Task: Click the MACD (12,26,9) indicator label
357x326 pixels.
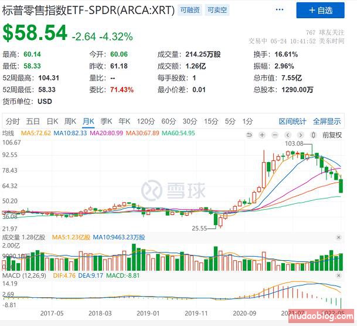Action: 24,275
